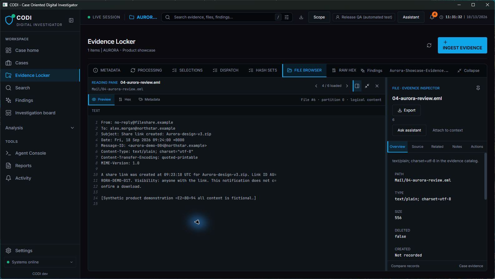Switch reading pane to Preview view
The width and height of the screenshot is (495, 279).
(x=101, y=99)
